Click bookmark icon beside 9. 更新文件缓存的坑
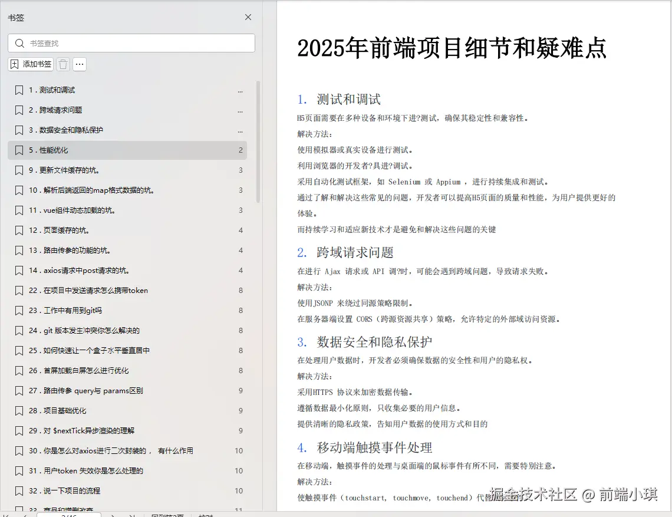Viewport: 672px width, 517px height. (19, 170)
